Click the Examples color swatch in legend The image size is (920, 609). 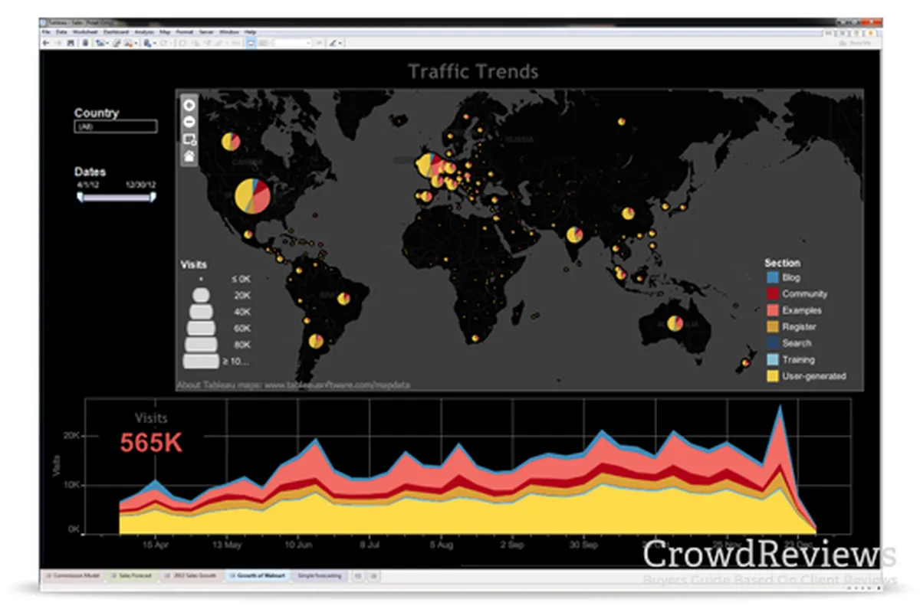[772, 310]
